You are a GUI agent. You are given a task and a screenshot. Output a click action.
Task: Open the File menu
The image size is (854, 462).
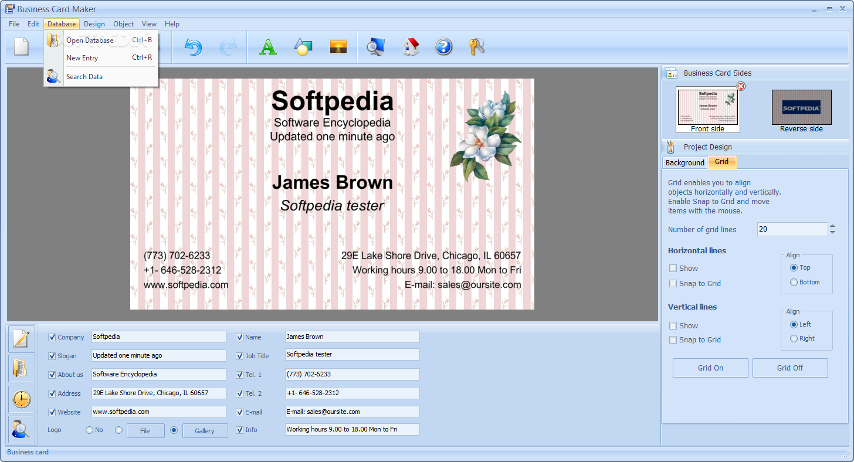[x=14, y=24]
